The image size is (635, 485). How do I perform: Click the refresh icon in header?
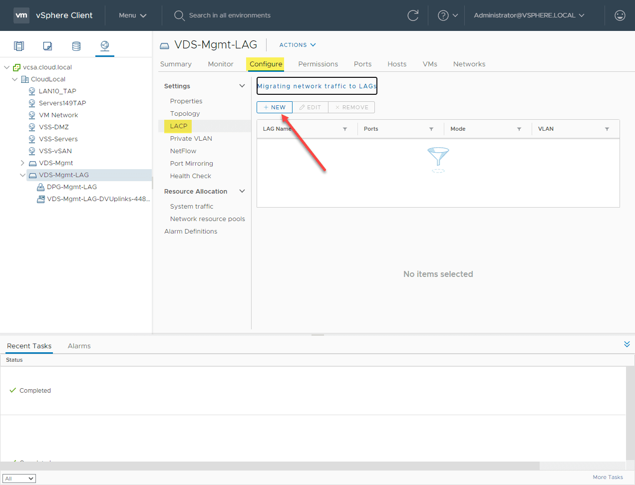point(413,15)
